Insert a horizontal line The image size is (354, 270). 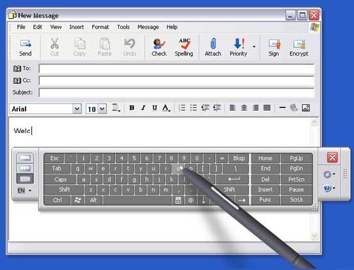tap(282, 107)
